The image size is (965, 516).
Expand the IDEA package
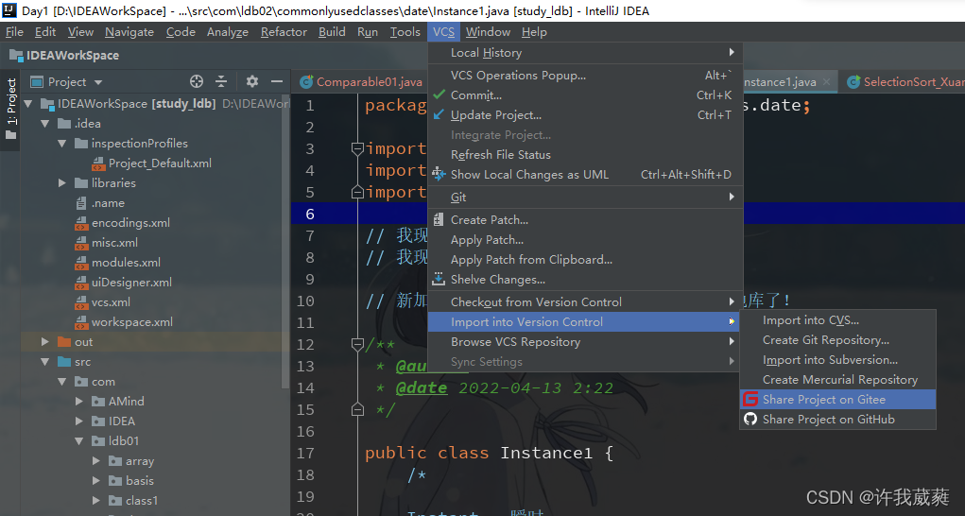point(79,421)
